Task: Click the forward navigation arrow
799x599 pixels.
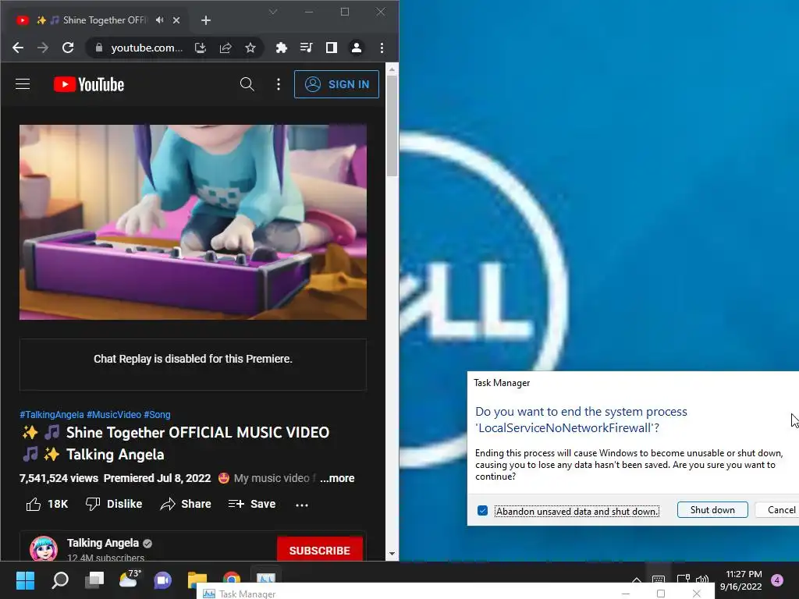Action: (43, 48)
